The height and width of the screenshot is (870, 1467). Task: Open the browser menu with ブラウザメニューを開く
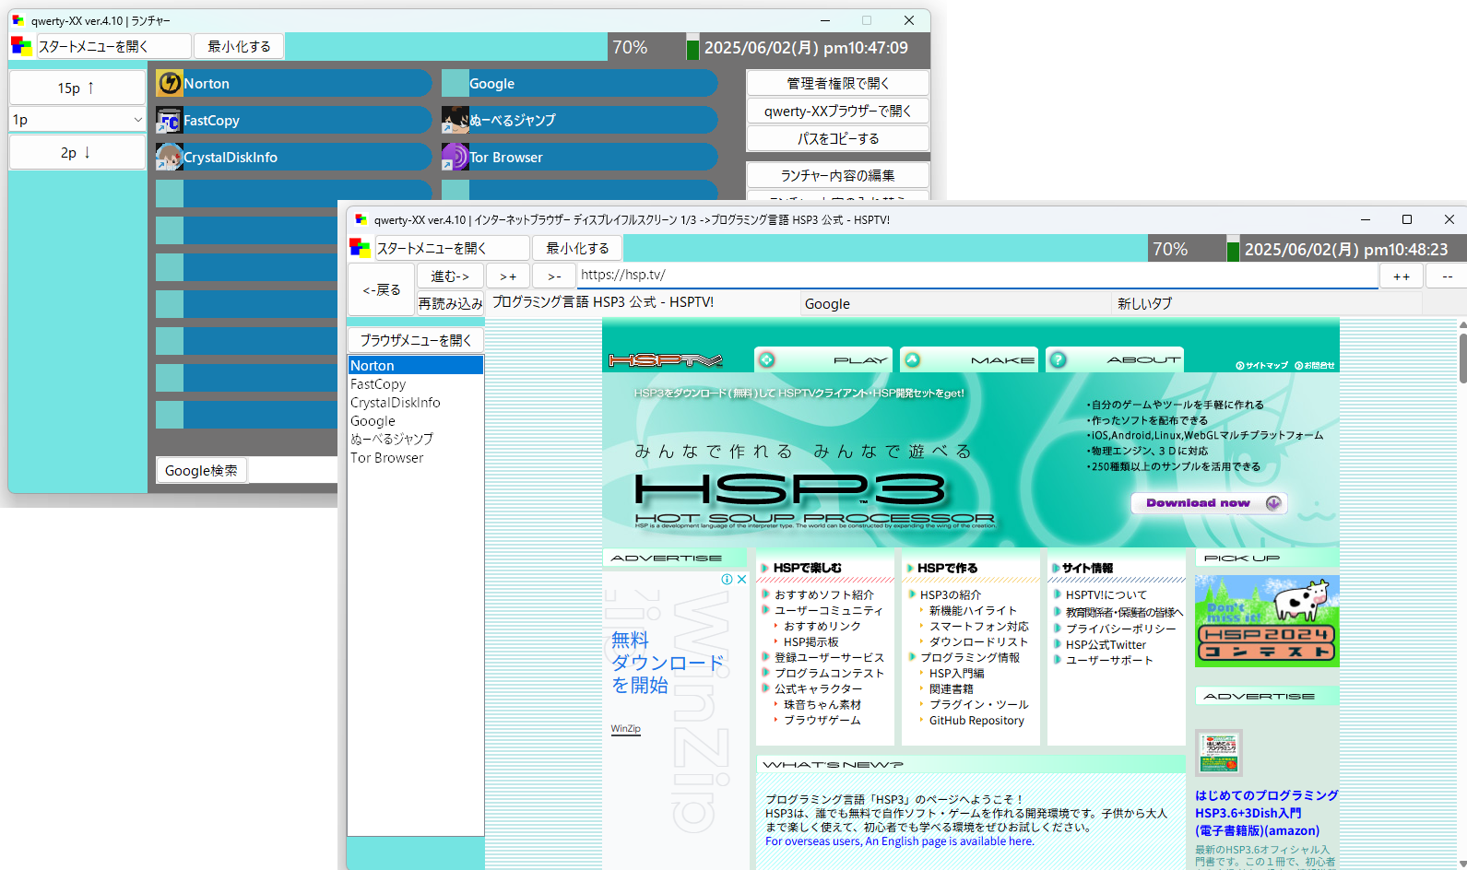tap(416, 340)
